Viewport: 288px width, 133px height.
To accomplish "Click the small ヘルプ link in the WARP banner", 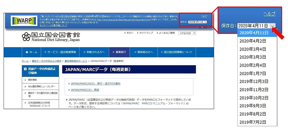I will (204, 16).
